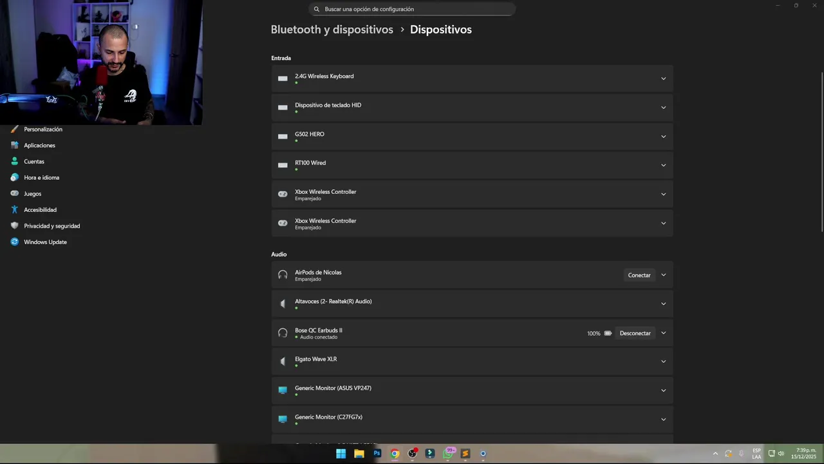Expand the Bose QC Earbuds II chevron
This screenshot has height=464, width=824.
663,333
